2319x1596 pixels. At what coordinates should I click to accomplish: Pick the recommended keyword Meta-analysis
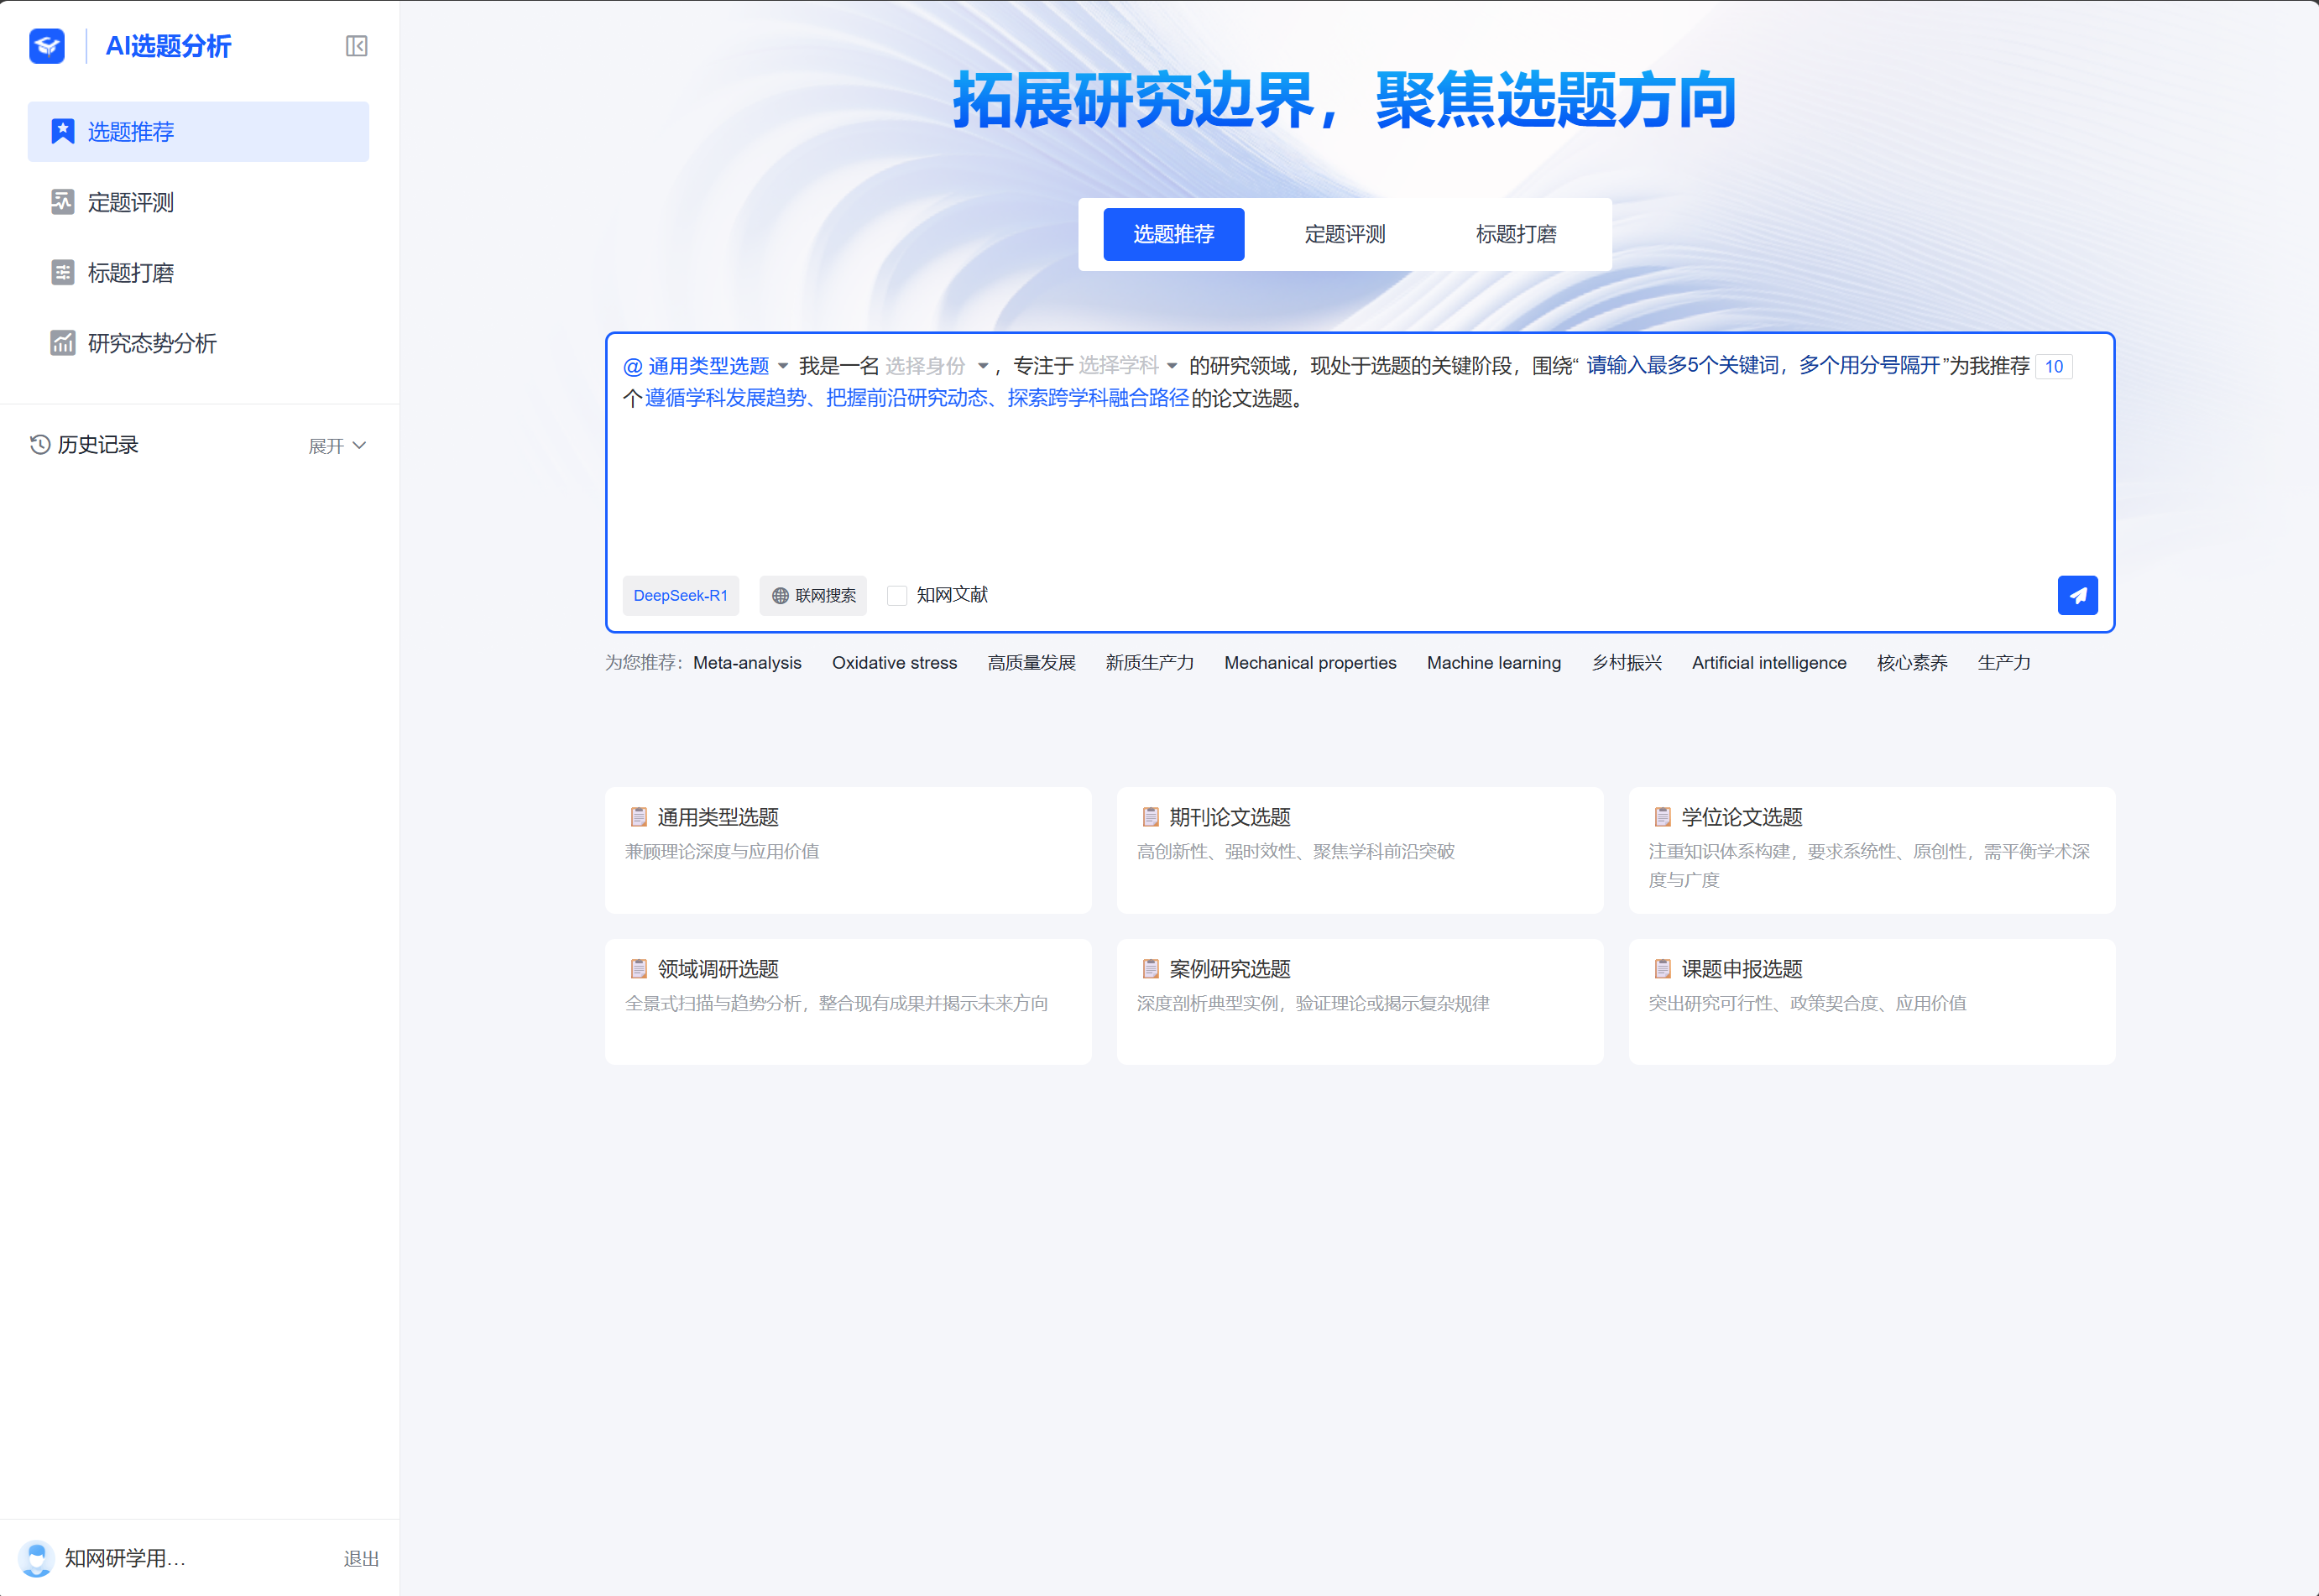pyautogui.click(x=747, y=662)
